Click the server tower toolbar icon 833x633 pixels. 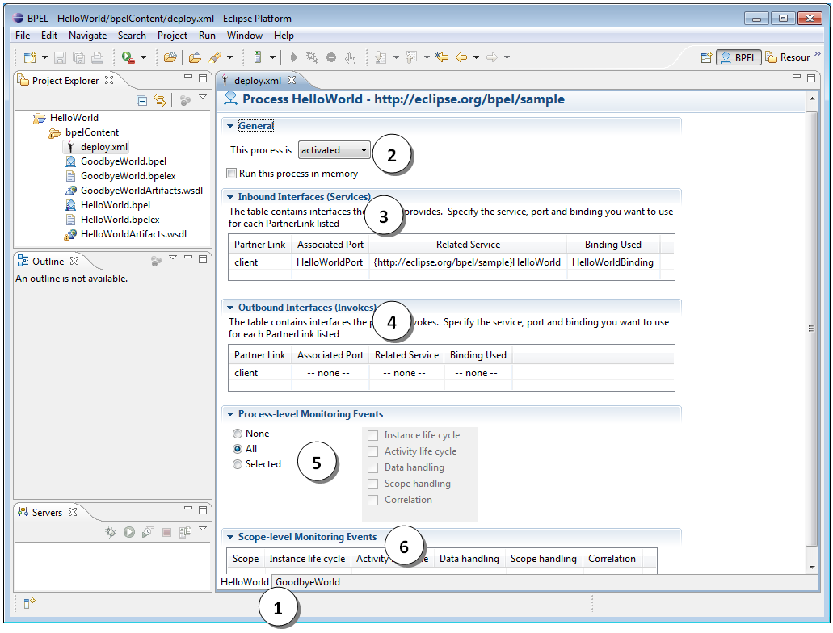[x=258, y=57]
